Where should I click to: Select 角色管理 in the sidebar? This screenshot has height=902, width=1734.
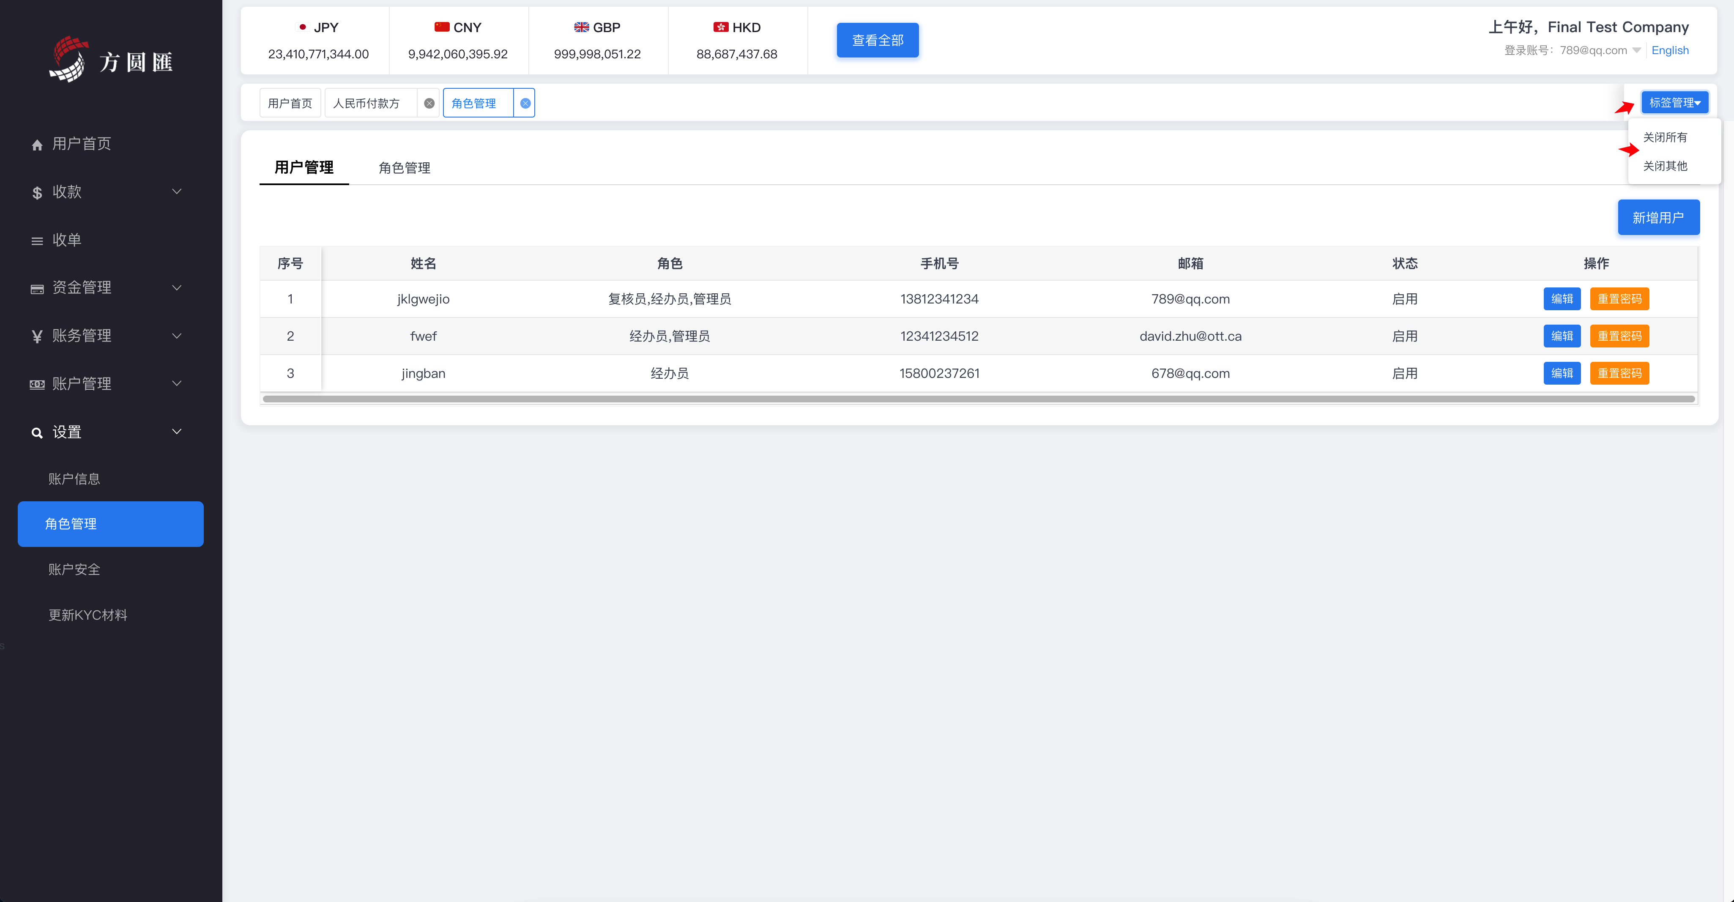click(x=110, y=524)
